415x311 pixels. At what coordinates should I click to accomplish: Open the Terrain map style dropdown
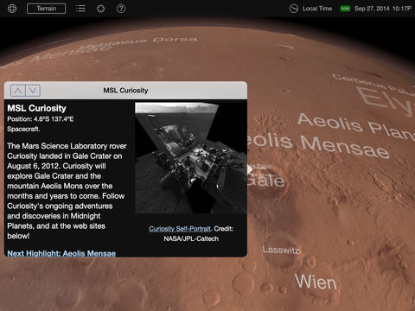pyautogui.click(x=46, y=9)
